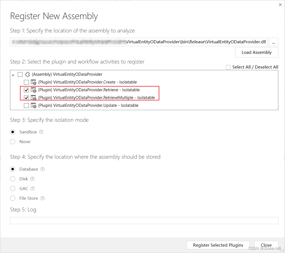The image size is (285, 253).
Task: Open the file browser with the ... button
Action: coord(273,42)
